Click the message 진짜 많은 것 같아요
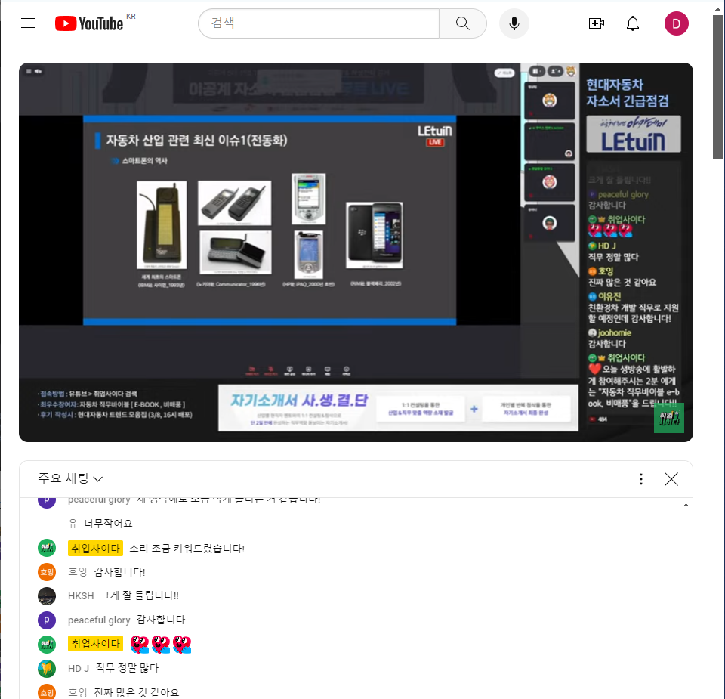The height and width of the screenshot is (699, 725). tap(137, 692)
